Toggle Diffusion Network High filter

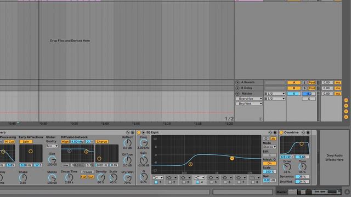65,142
